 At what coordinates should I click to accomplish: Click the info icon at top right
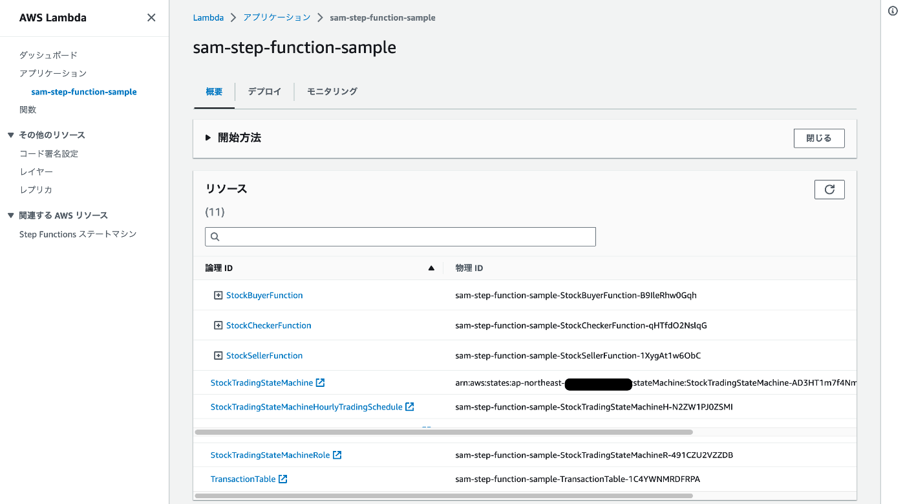pos(893,11)
